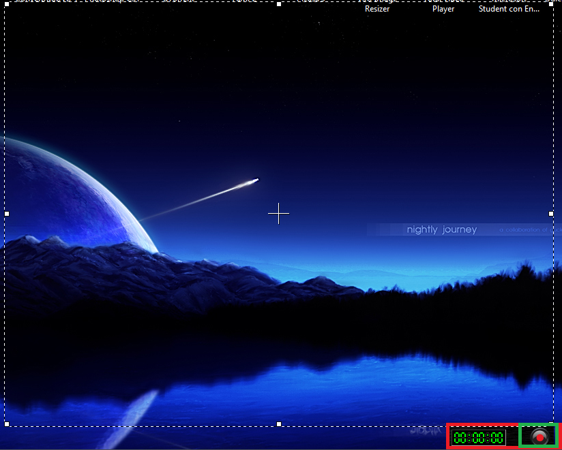Click the right-middle edge resize handle
562x450 pixels.
click(551, 214)
